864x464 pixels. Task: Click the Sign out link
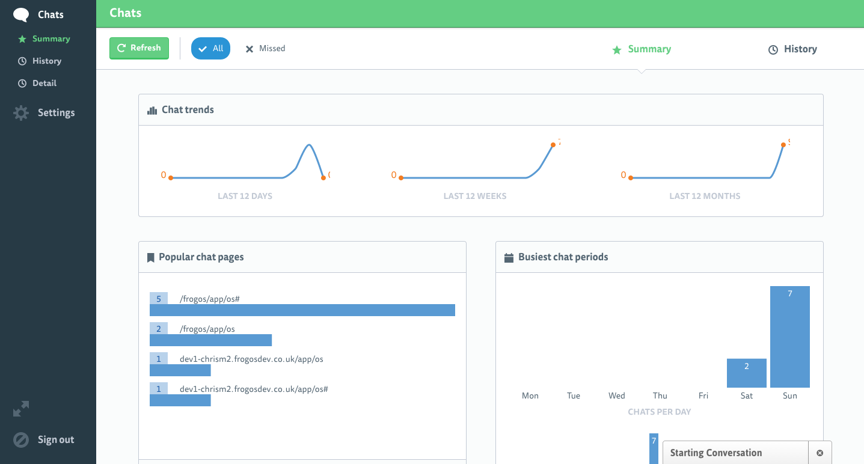pyautogui.click(x=56, y=440)
